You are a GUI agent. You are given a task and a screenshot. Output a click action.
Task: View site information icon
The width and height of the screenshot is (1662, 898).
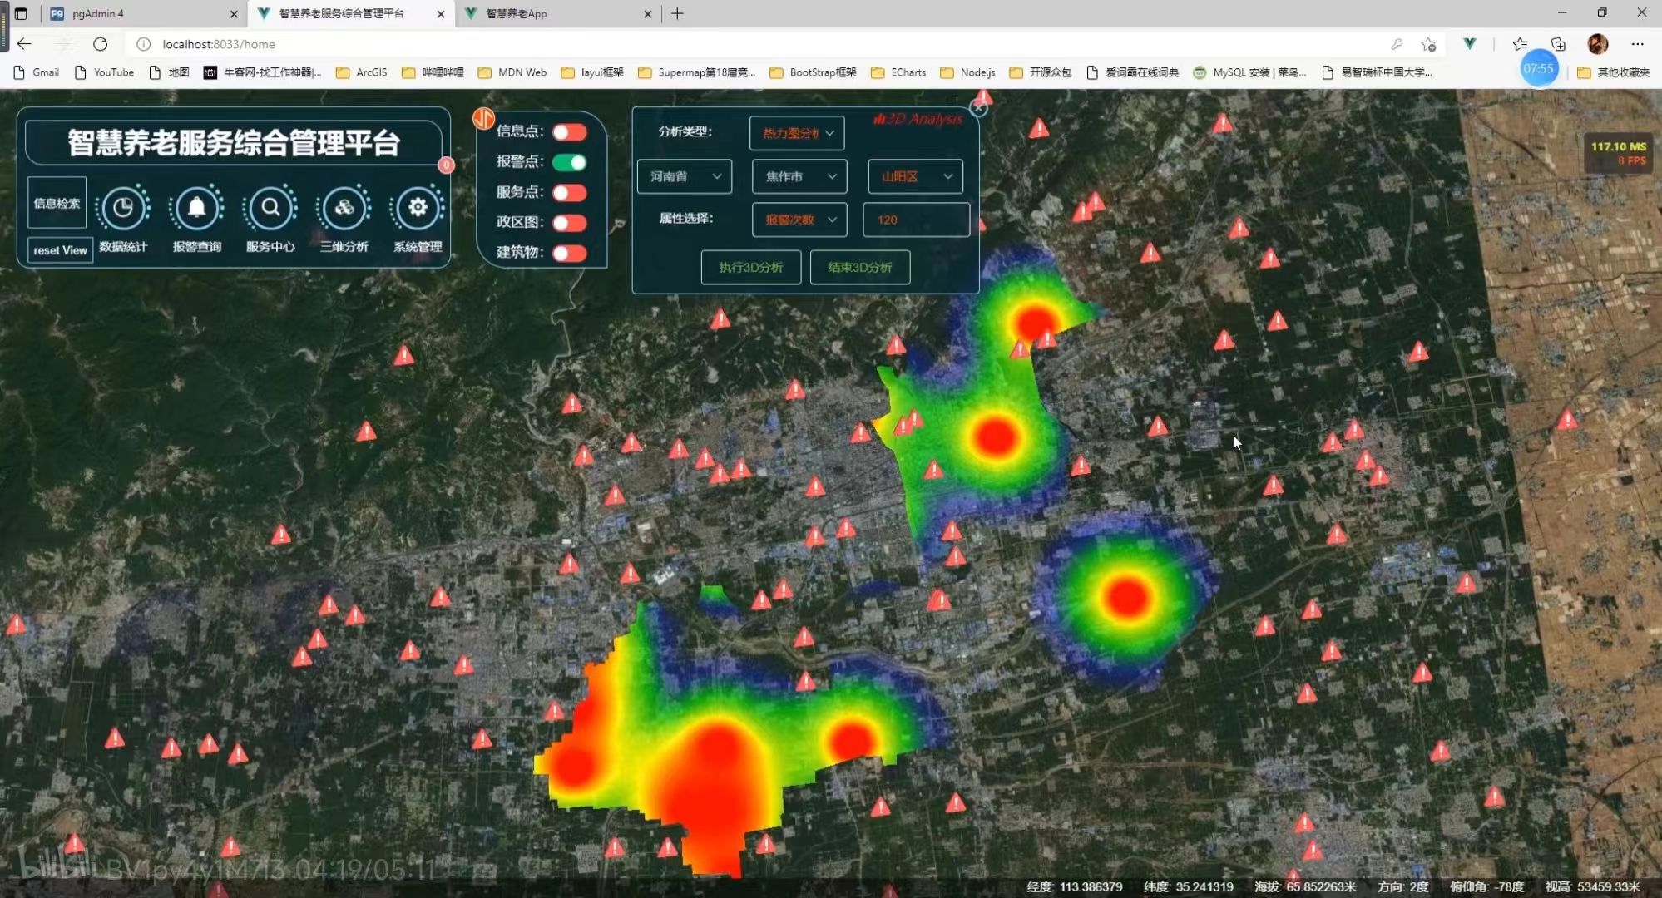pyautogui.click(x=143, y=44)
